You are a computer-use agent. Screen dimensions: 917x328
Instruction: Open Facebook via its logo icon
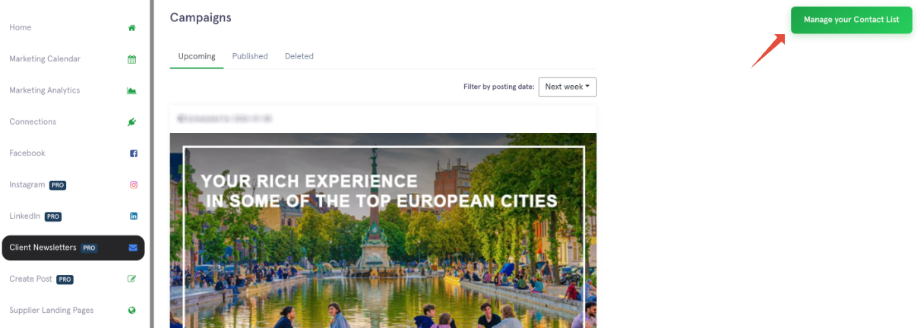134,153
